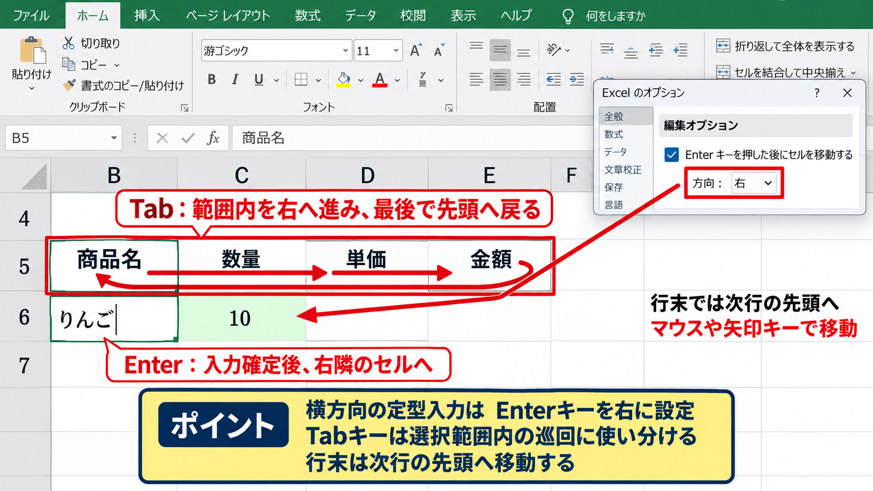
Task: Switch to the Data (データ) ribbon tab
Action: click(360, 16)
